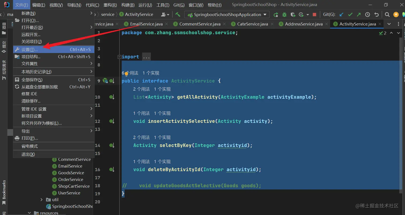Click the inspection widget showing 2 problems
This screenshot has height=215, width=405.
tap(383, 33)
